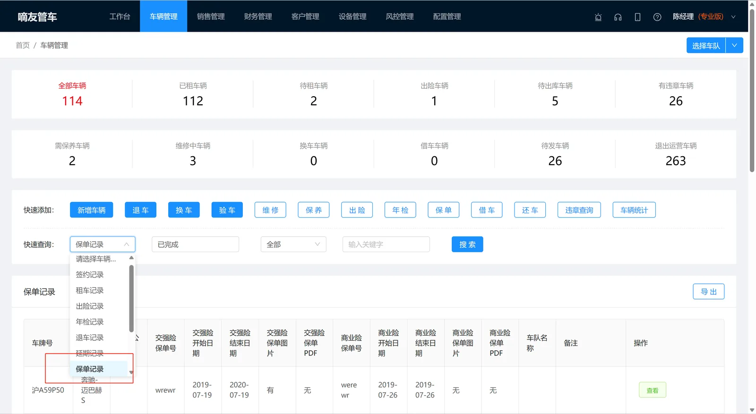The height and width of the screenshot is (414, 756).
Task: Open 设备管理 menu
Action: point(352,16)
